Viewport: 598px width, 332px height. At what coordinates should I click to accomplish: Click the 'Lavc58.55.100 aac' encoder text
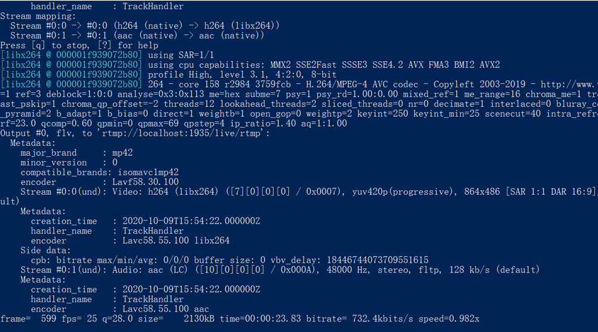pyautogui.click(x=165, y=309)
